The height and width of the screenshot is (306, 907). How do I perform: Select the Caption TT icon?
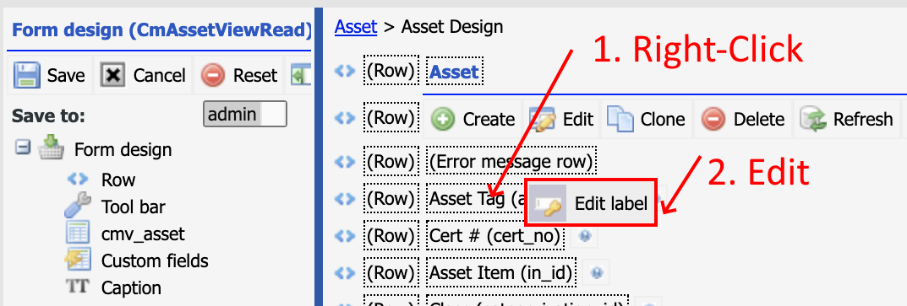[78, 287]
